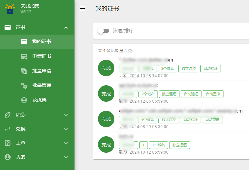Click the 我的 account avatar icon
Screen dimensions: 249x170
tap(8, 157)
